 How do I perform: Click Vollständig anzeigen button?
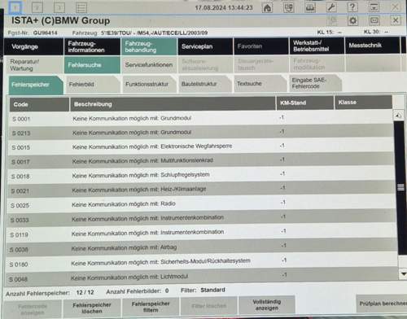tap(267, 305)
